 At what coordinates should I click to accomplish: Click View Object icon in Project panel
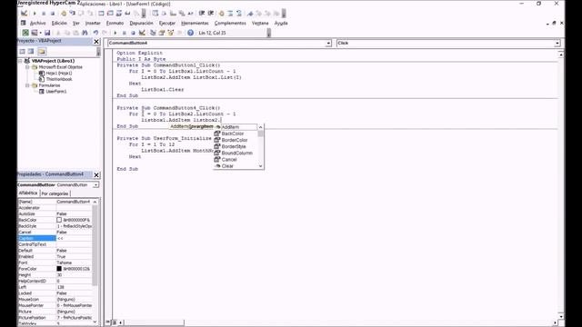[x=31, y=51]
